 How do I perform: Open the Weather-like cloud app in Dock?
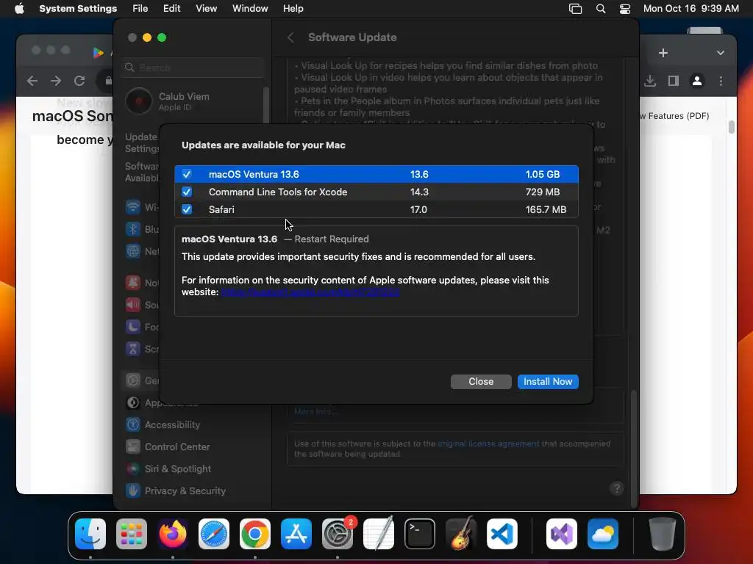click(603, 534)
